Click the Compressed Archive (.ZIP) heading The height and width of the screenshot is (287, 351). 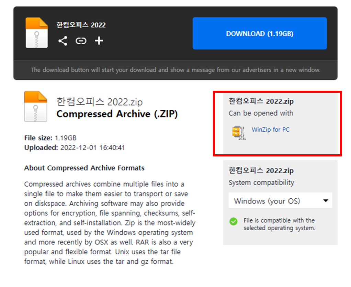pyautogui.click(x=117, y=114)
